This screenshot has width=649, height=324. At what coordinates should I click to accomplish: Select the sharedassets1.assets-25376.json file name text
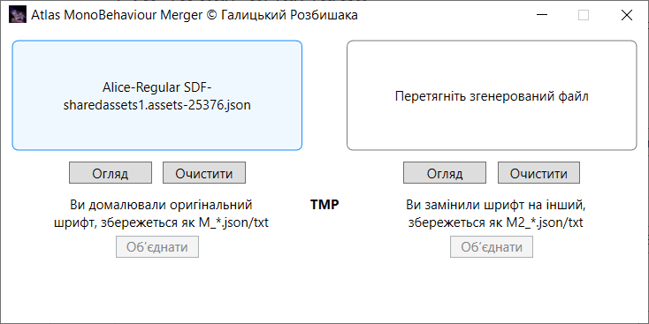pos(157,105)
